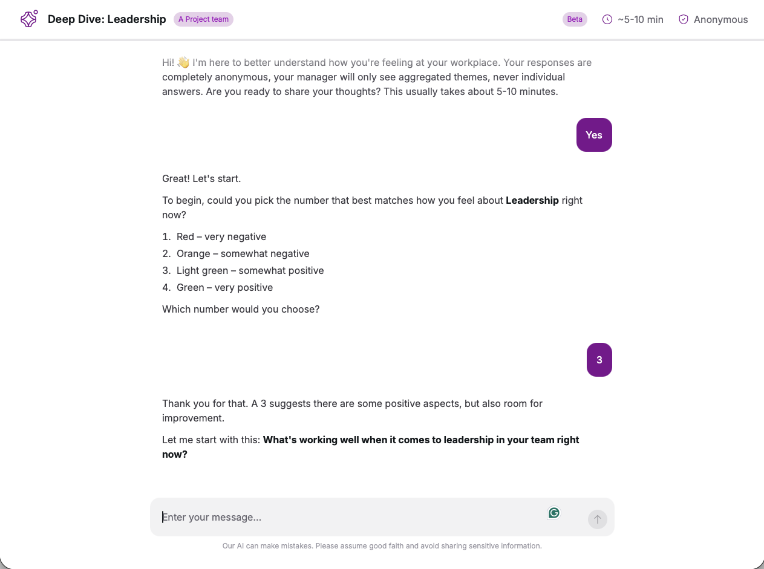This screenshot has height=569, width=764.
Task: Click the waving hand emoji
Action: [x=183, y=63]
